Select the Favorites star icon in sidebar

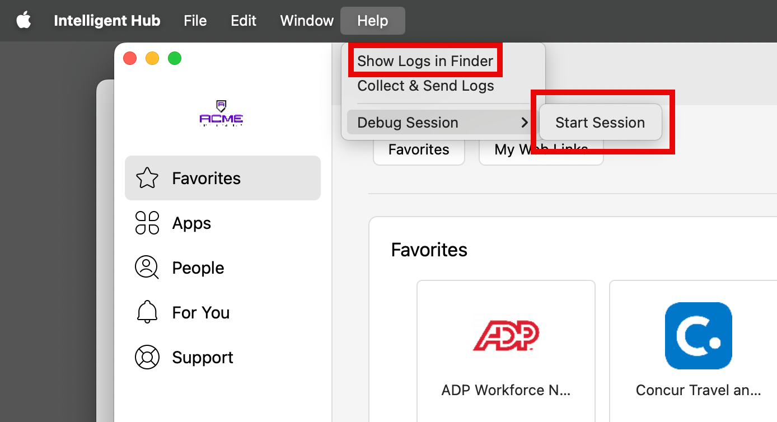pyautogui.click(x=147, y=178)
